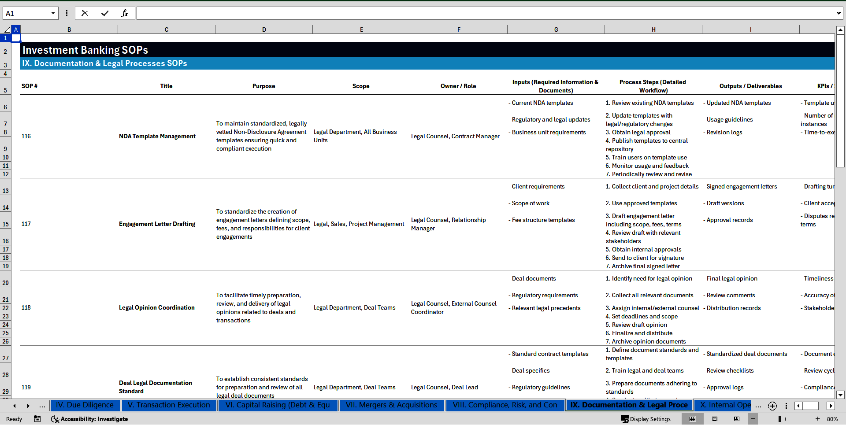Click the zoom slider handle
846x425 pixels.
point(780,419)
